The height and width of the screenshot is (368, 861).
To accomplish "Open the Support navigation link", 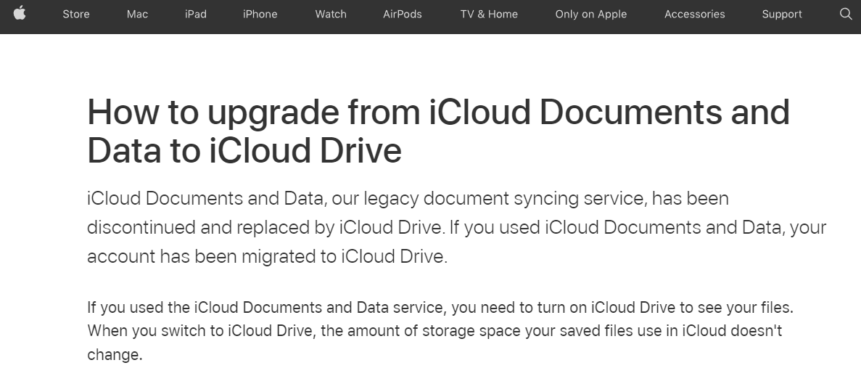I will tap(782, 15).
